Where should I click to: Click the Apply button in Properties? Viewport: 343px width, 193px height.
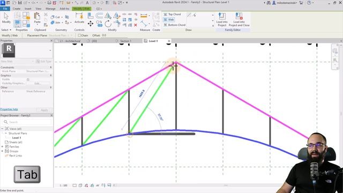(44, 110)
